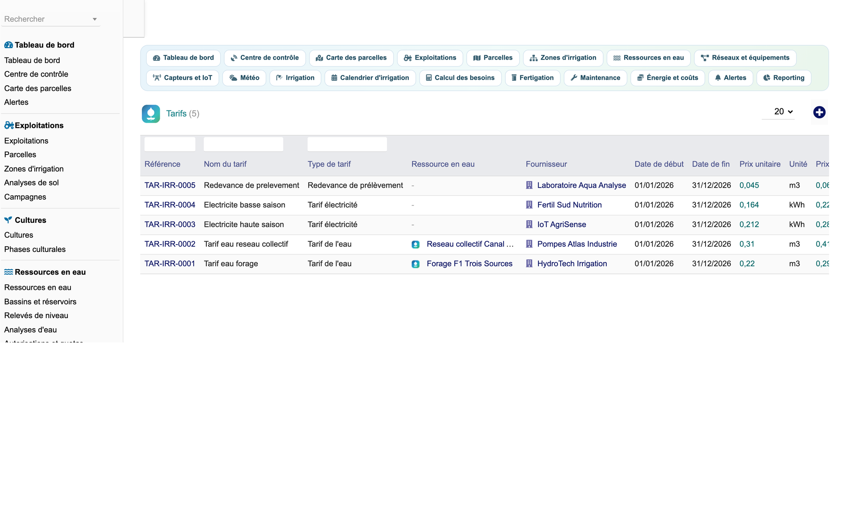
Task: Click water icon beside Forage F1 Trois Sources
Action: (416, 264)
